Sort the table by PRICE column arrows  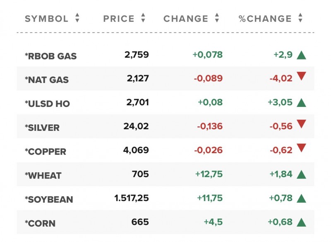click(x=143, y=18)
